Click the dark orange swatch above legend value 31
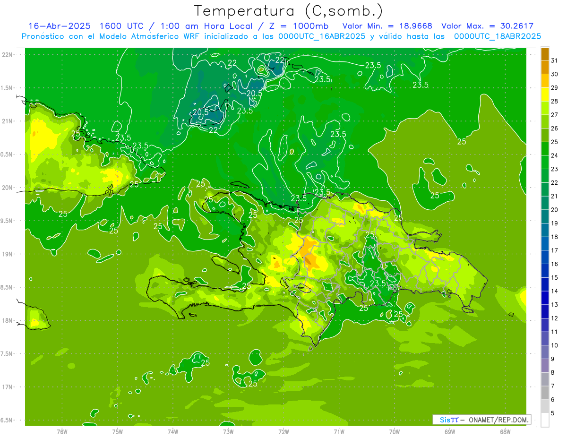The width and height of the screenshot is (567, 438). click(x=545, y=54)
